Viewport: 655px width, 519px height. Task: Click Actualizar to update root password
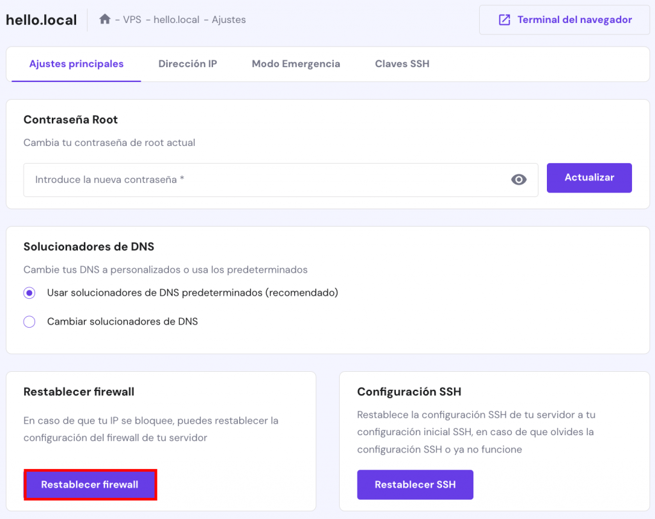pos(588,178)
